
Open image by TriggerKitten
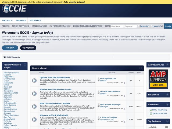click(x=9, y=77)
